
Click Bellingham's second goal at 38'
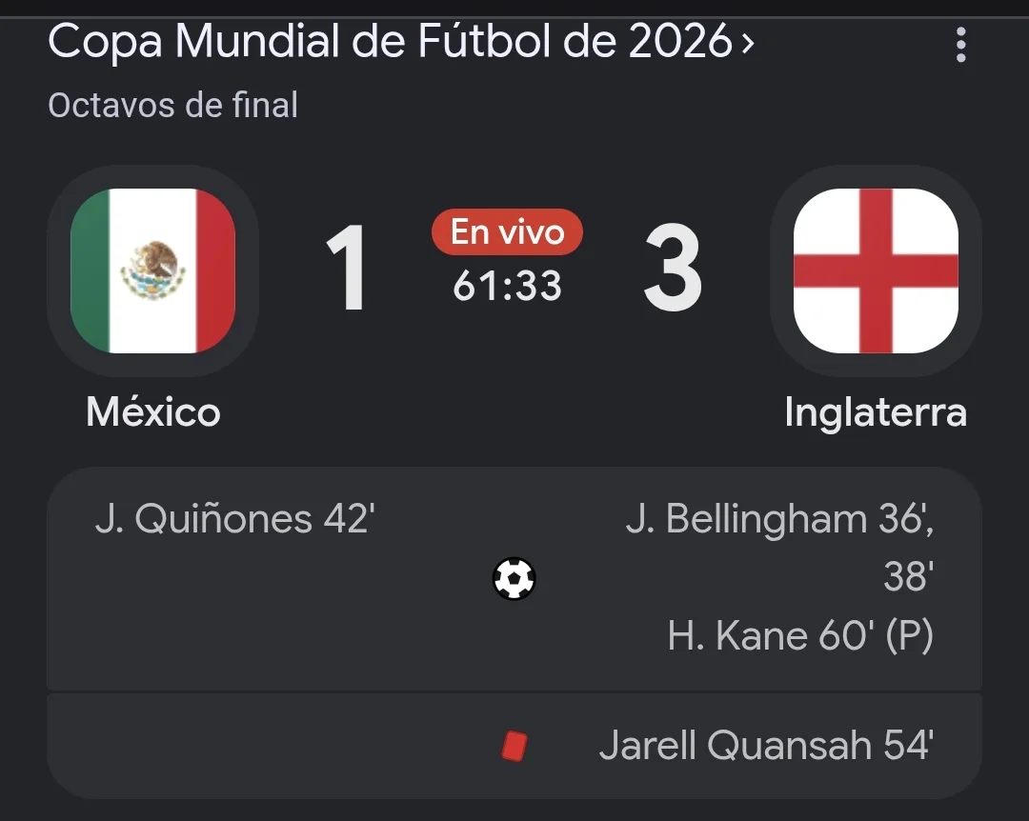tap(908, 577)
